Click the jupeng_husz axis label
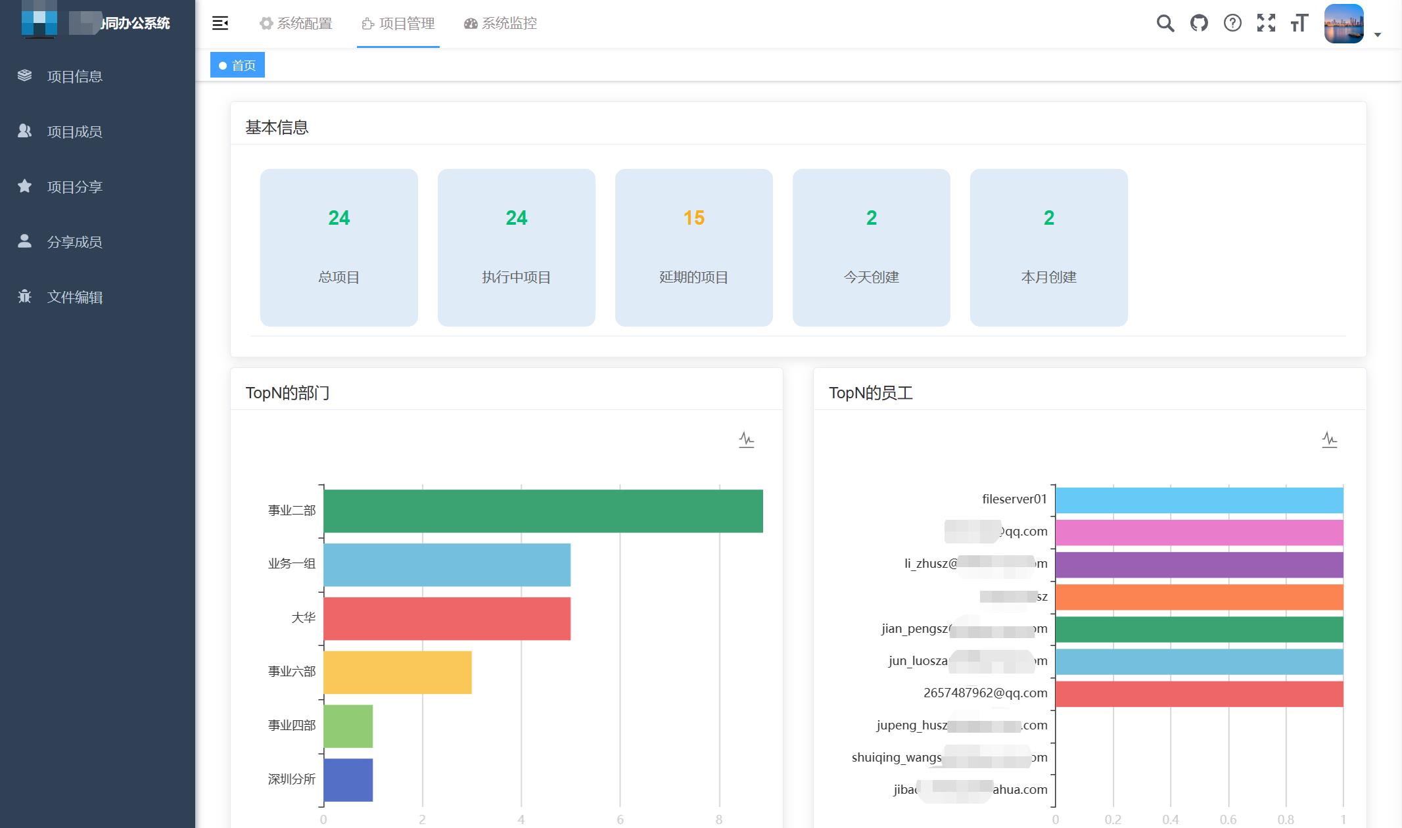This screenshot has width=1402, height=828. pyautogui.click(x=962, y=725)
